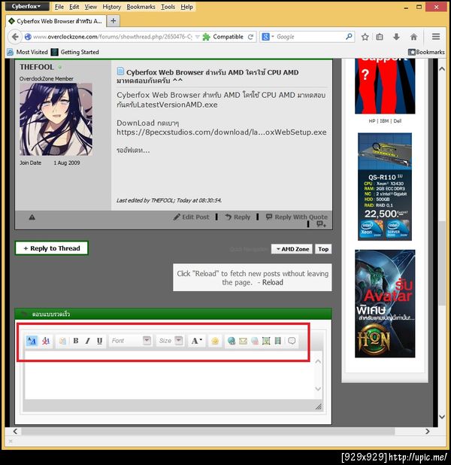The image size is (451, 465).
Task: Click the 8pecxstudios download link
Action: click(x=221, y=132)
